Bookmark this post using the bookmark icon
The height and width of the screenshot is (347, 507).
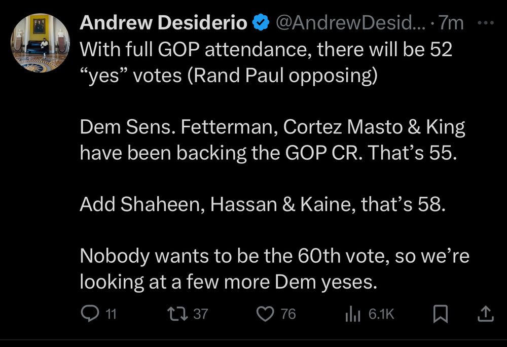pyautogui.click(x=441, y=315)
